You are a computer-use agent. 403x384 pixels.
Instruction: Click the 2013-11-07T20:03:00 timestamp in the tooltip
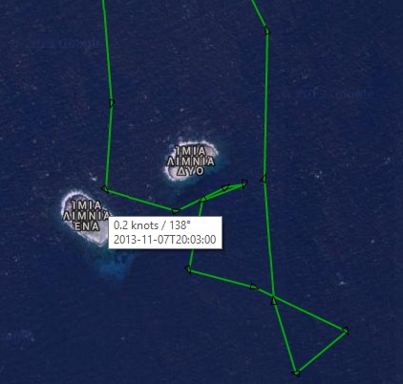click(x=165, y=239)
